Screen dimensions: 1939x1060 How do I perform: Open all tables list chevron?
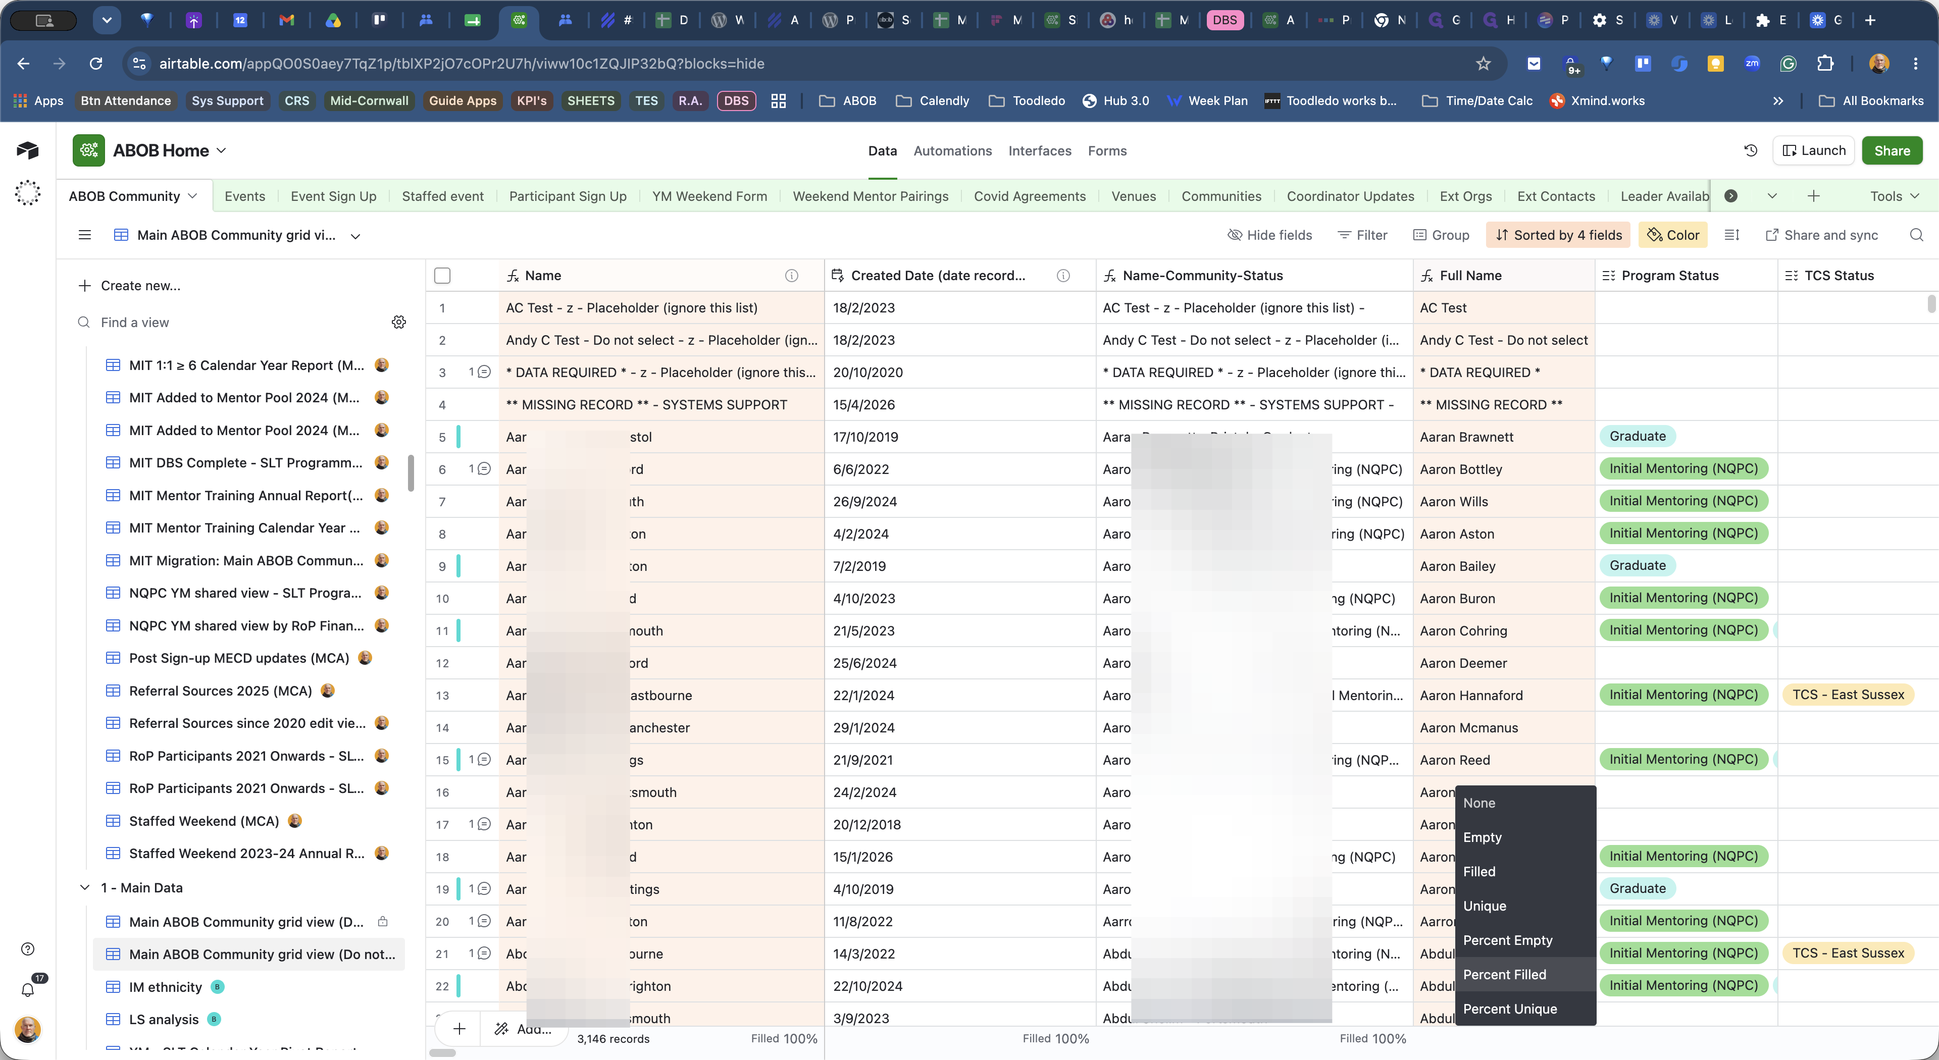tap(1772, 196)
